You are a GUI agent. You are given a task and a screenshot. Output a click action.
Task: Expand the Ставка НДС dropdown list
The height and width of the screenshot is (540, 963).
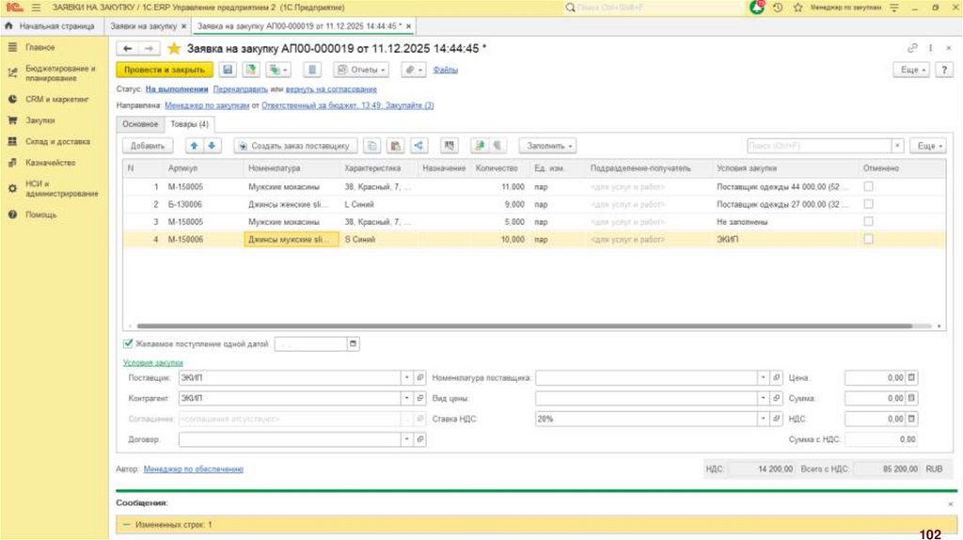(762, 419)
